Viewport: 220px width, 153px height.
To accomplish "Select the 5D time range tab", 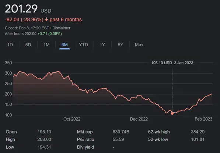I will coord(28,45).
